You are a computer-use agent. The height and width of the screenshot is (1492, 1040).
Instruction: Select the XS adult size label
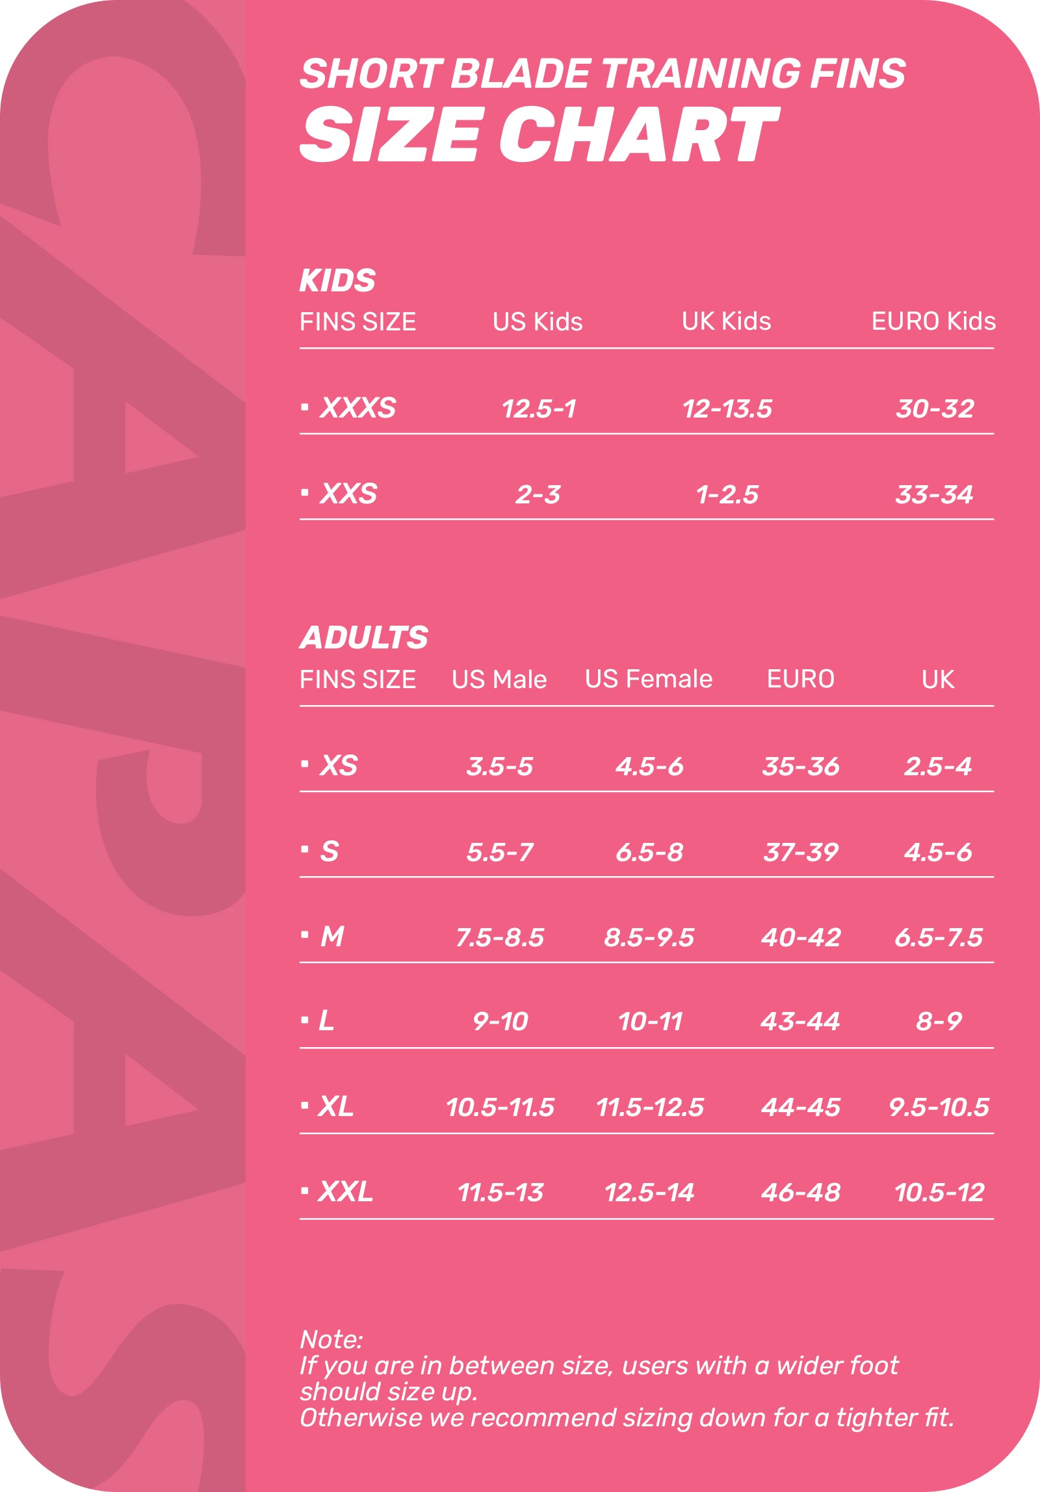point(338,766)
